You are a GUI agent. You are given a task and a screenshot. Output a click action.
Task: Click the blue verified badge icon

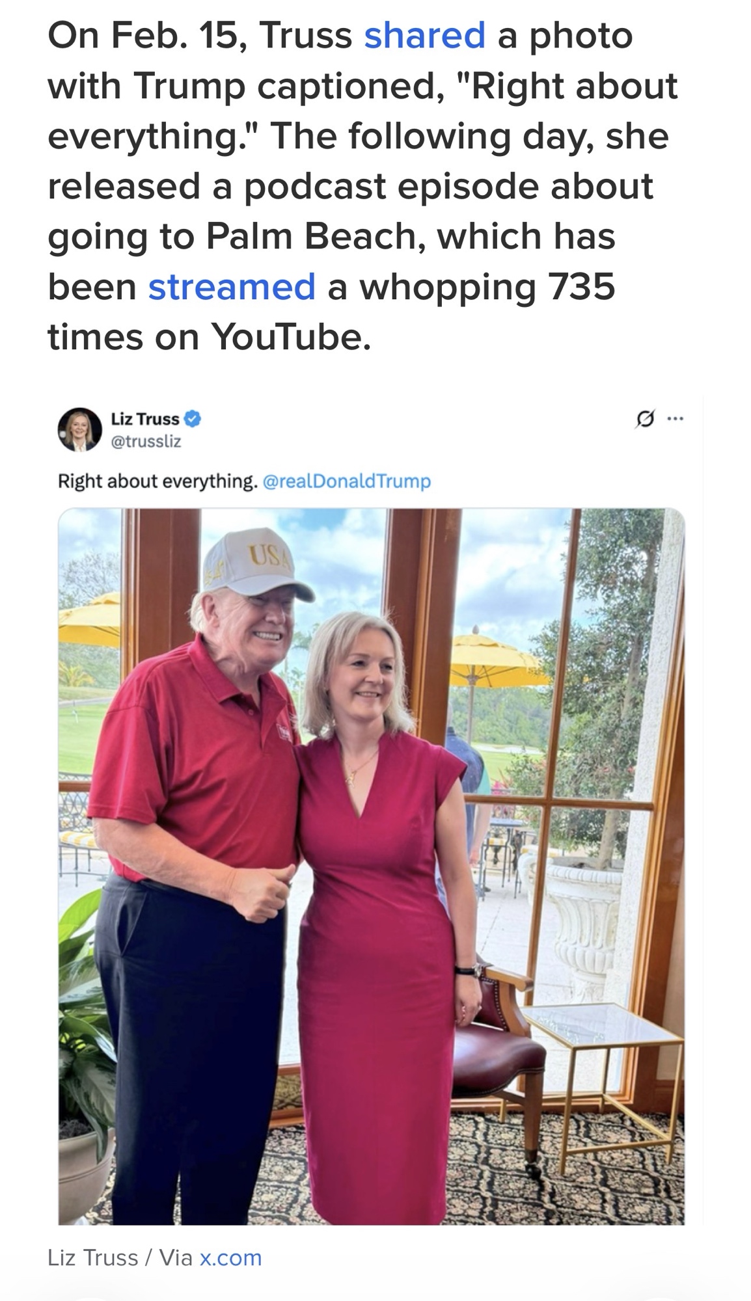[193, 420]
